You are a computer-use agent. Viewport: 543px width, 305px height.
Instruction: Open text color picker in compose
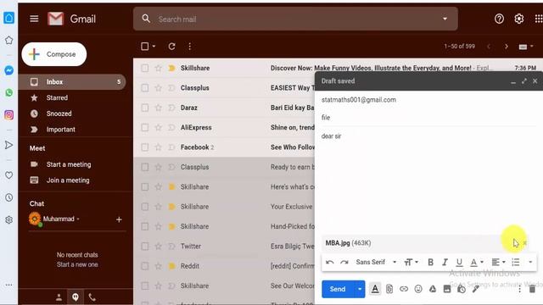click(x=477, y=263)
